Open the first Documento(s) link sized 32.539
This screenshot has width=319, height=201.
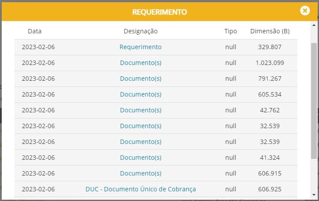click(140, 126)
